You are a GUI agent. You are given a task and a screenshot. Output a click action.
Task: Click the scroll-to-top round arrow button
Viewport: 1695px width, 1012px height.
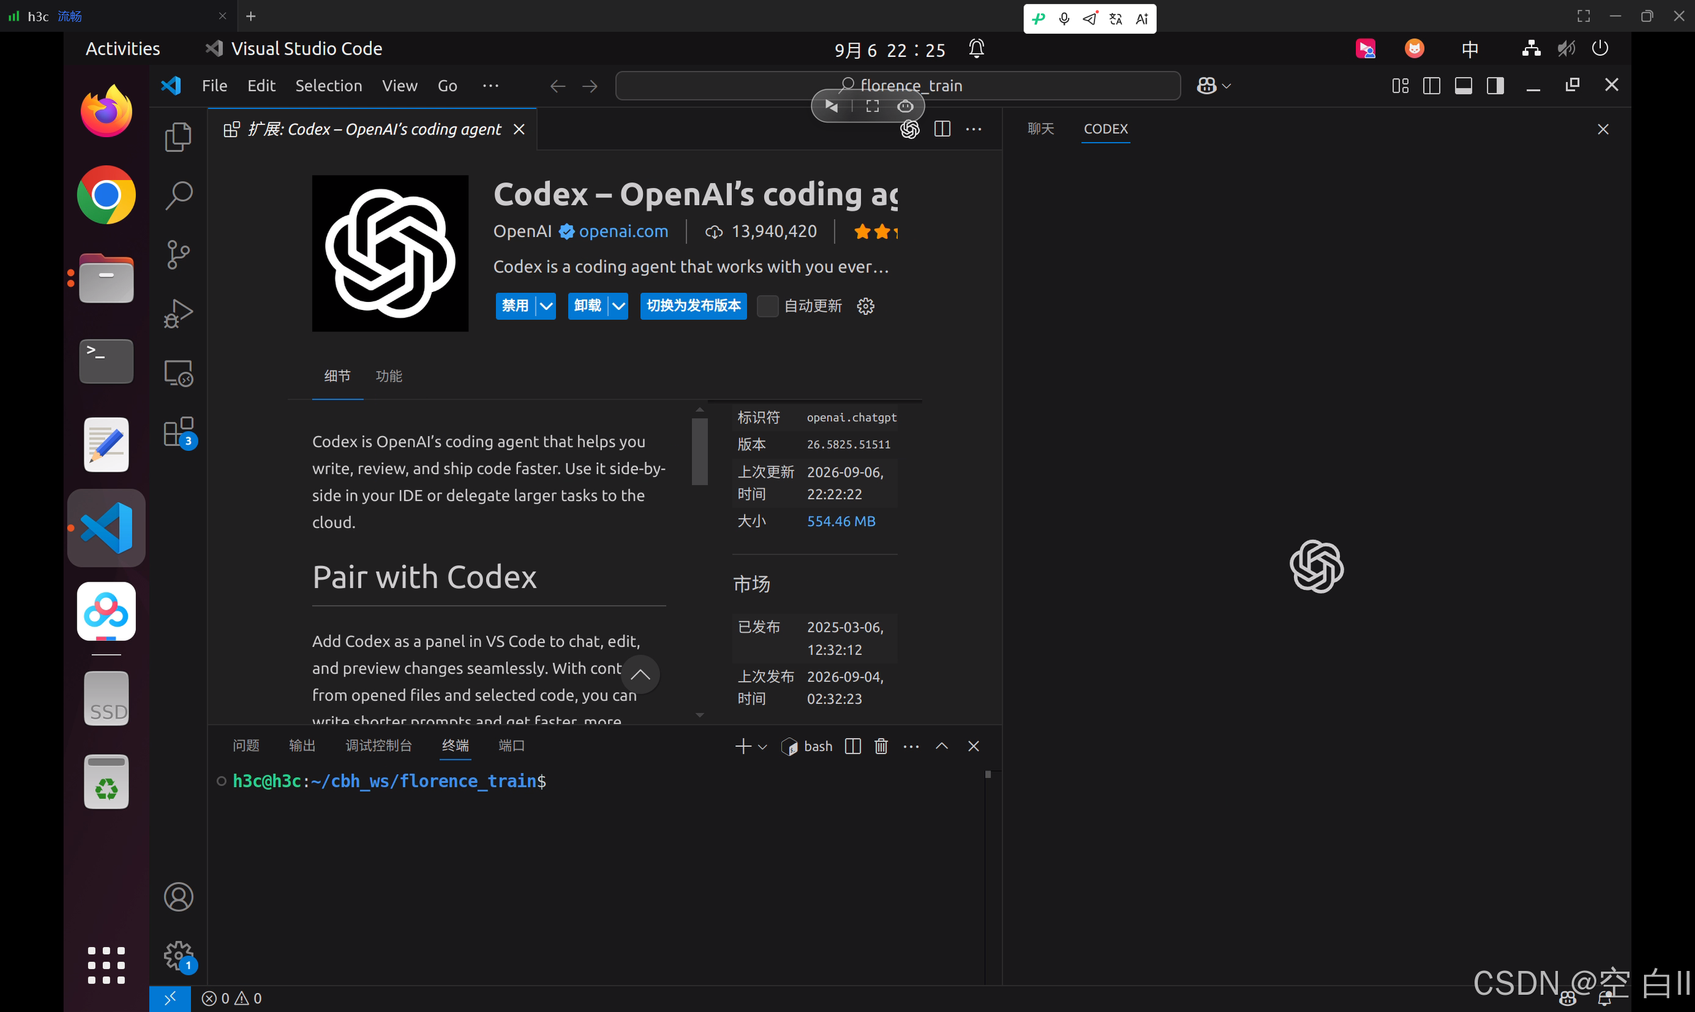640,674
